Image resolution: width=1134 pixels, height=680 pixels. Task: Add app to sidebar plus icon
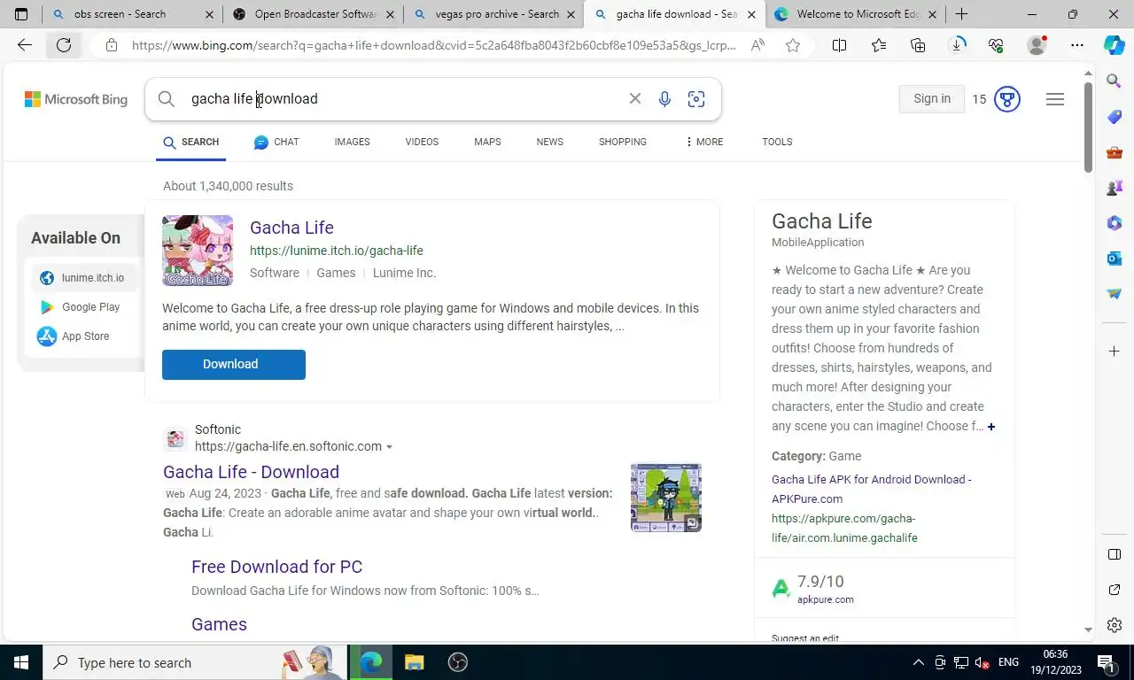[1115, 352]
